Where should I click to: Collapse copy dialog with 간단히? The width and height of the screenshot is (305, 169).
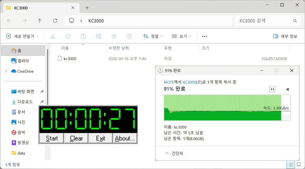(x=174, y=153)
